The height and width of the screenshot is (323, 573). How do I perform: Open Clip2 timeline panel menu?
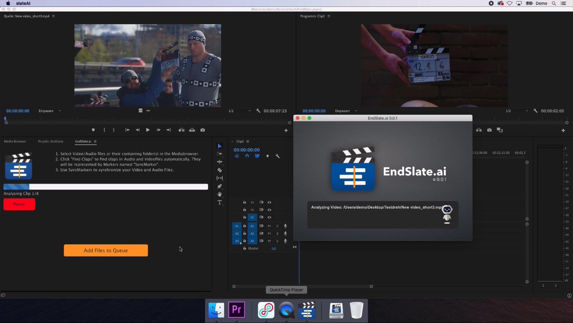248,141
